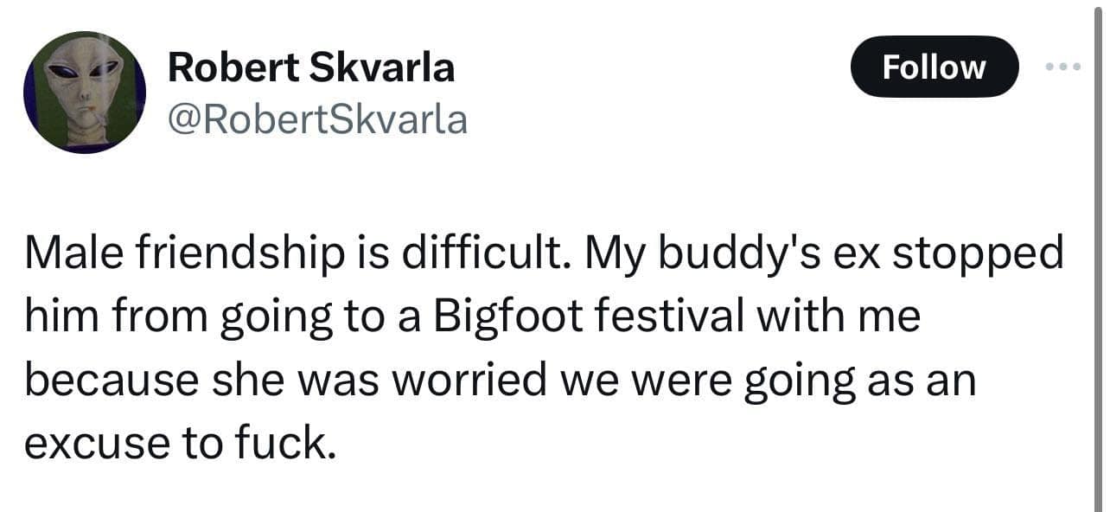Viewport: 1110px width, 512px height.
Task: Click the Robert Skvarla display name
Action: point(310,67)
